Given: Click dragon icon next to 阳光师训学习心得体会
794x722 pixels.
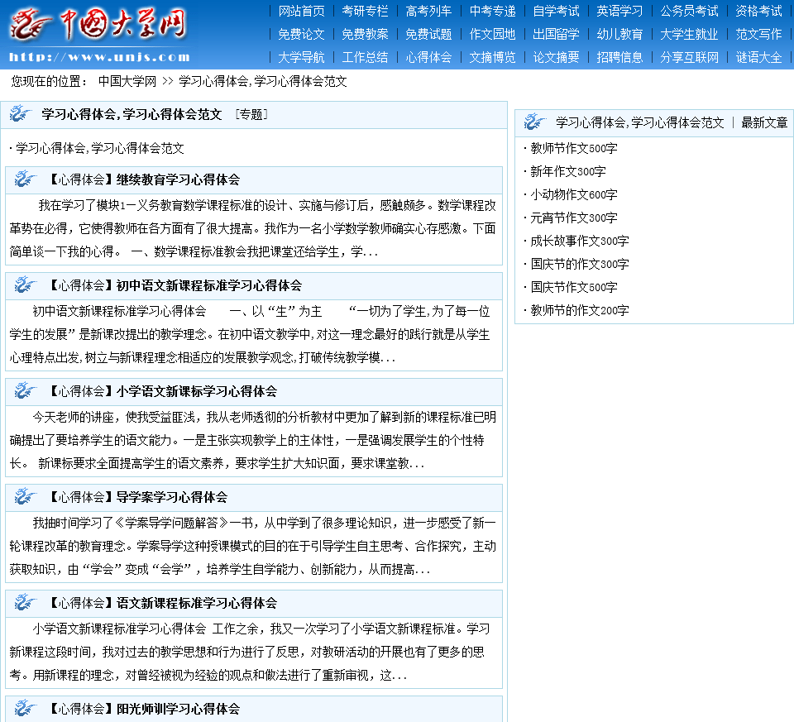Looking at the screenshot, I should [26, 708].
